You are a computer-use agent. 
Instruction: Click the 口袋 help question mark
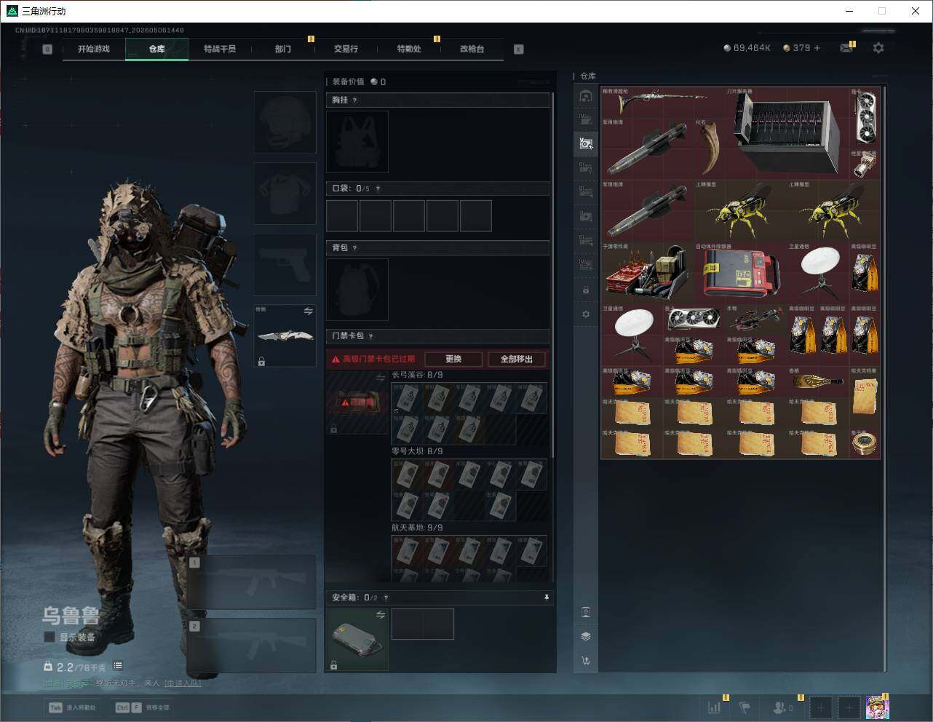[378, 189]
